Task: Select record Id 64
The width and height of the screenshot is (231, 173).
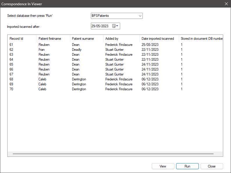Action: point(11,60)
